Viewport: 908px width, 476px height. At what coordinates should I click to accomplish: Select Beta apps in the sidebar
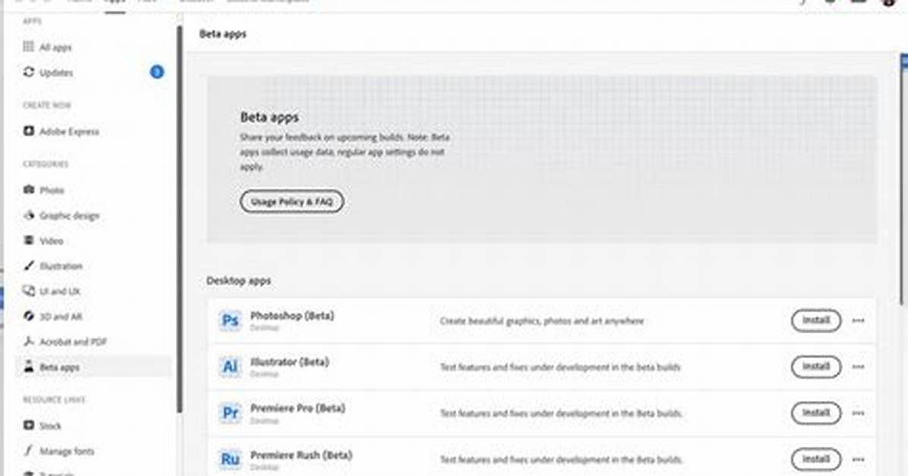click(x=94, y=367)
